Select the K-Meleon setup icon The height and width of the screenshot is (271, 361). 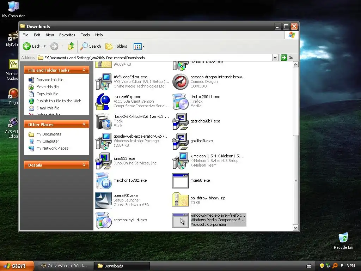[x=180, y=161]
